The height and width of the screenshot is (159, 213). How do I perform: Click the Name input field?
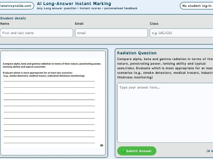point(37,33)
